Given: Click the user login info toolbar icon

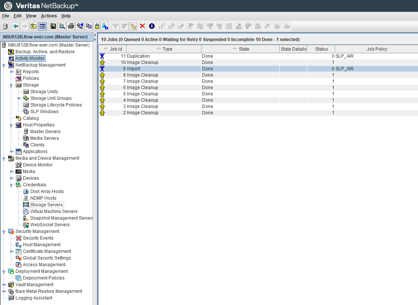Looking at the screenshot, I should 105,26.
